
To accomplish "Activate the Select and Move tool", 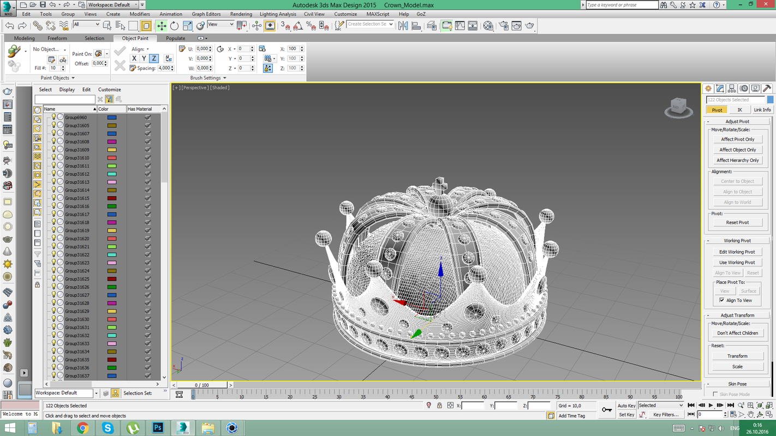I will (162, 25).
